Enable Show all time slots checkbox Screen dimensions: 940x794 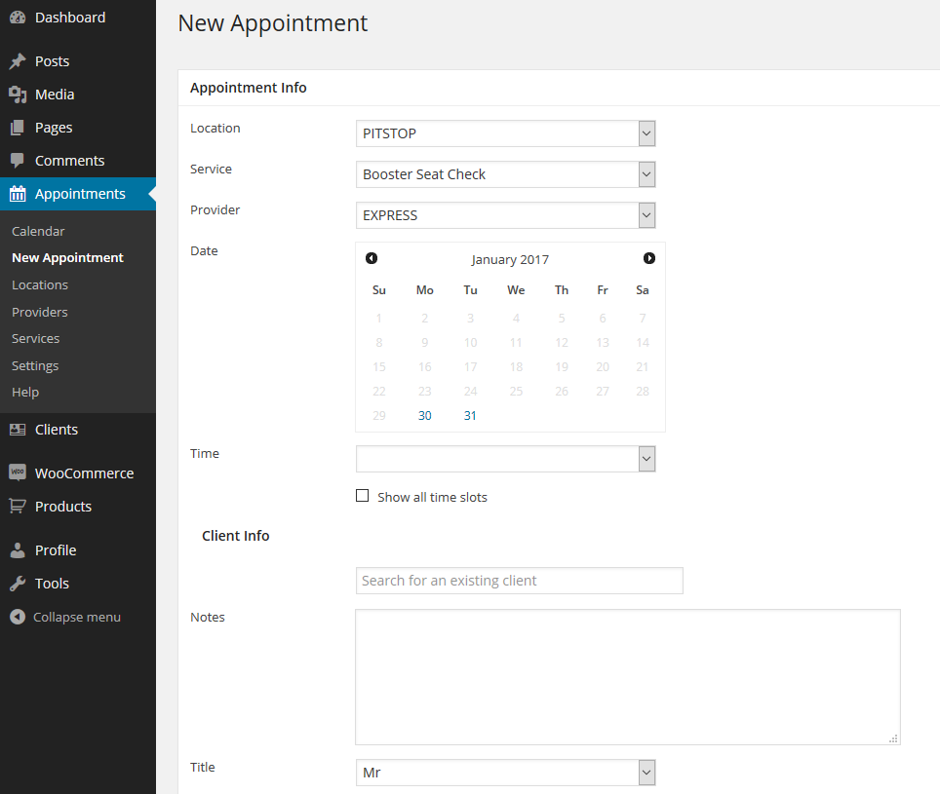tap(363, 496)
